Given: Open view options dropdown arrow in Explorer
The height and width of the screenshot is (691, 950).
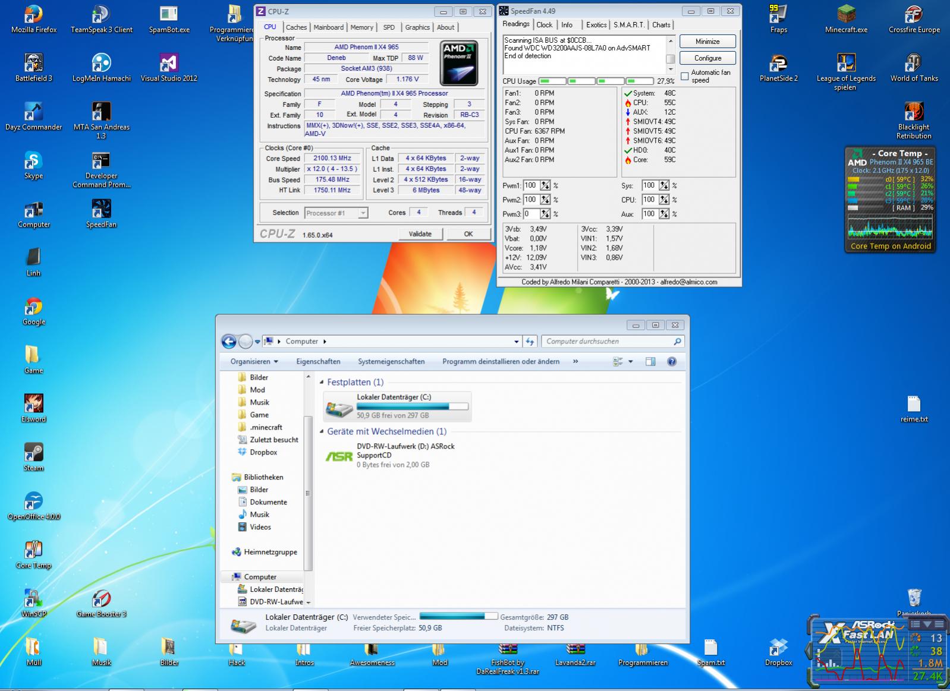Looking at the screenshot, I should (631, 361).
